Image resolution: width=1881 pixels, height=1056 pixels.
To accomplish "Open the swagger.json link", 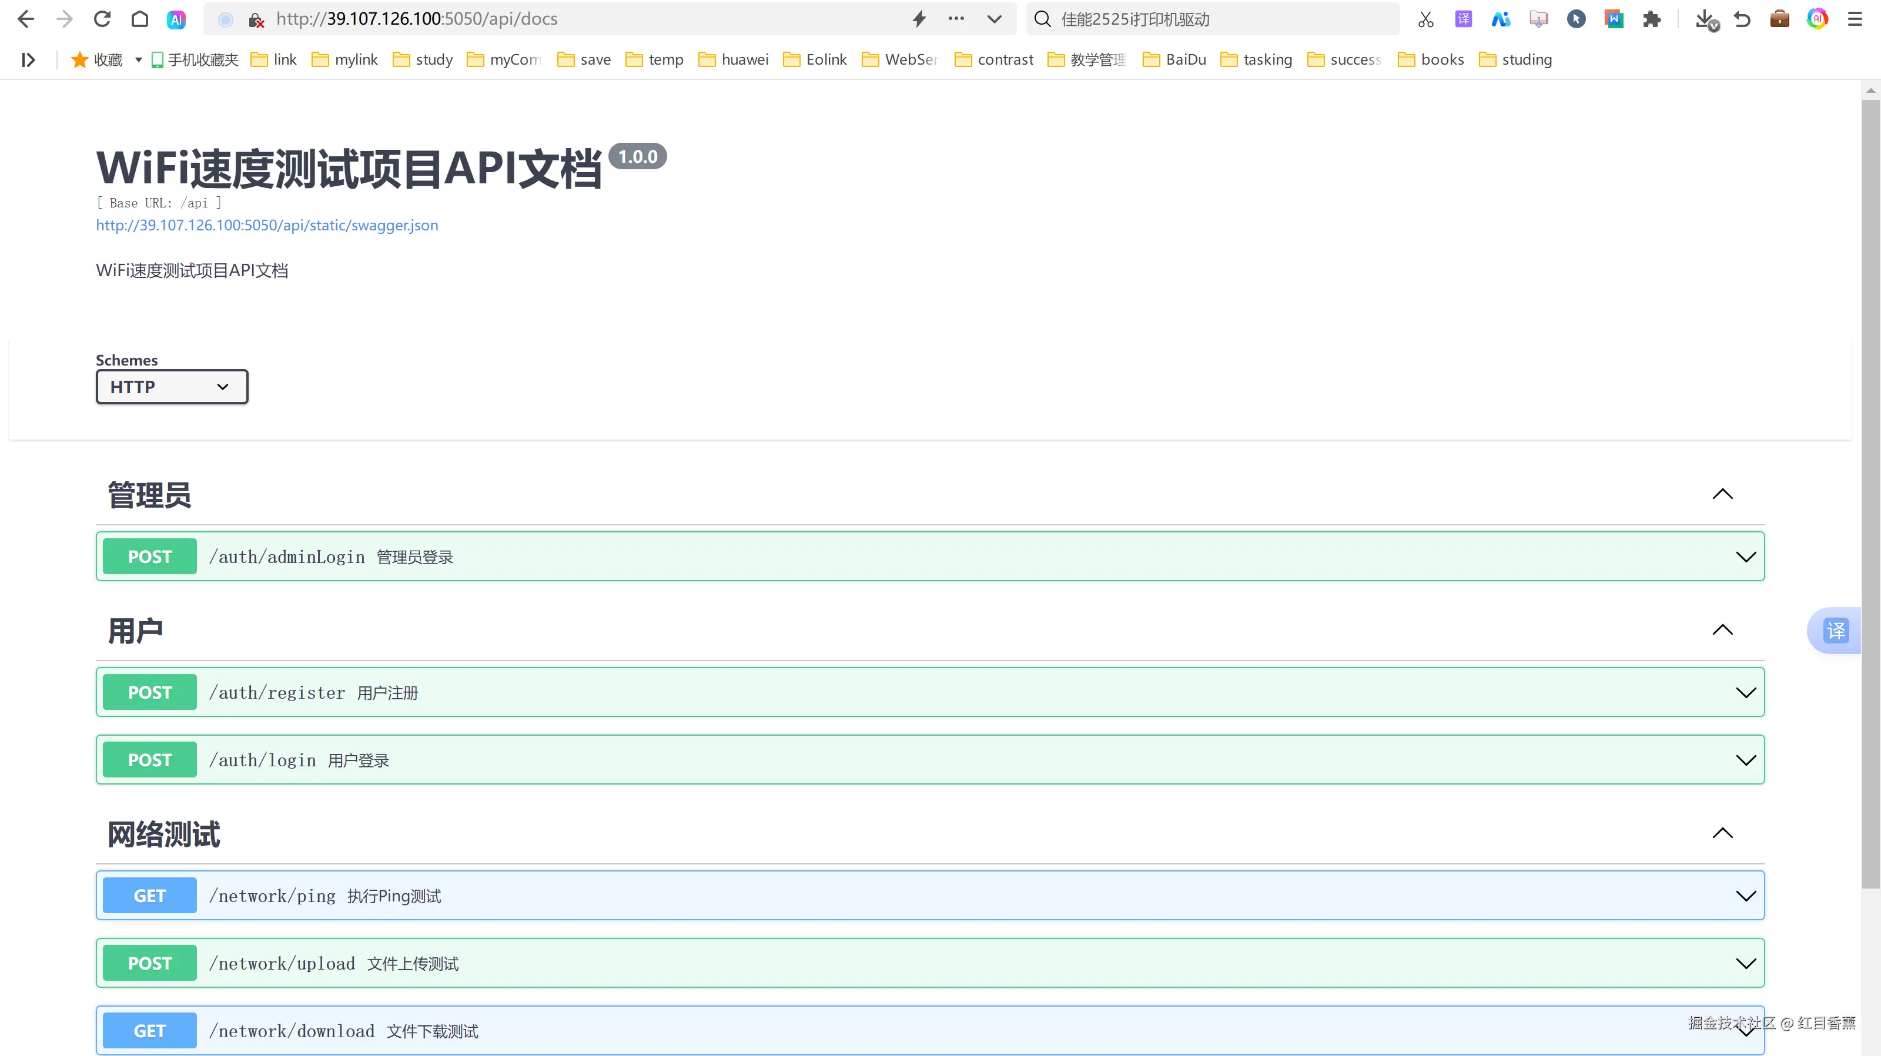I will [x=266, y=226].
